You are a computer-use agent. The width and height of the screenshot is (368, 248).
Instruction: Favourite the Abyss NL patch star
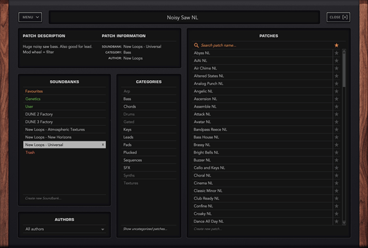(x=336, y=53)
